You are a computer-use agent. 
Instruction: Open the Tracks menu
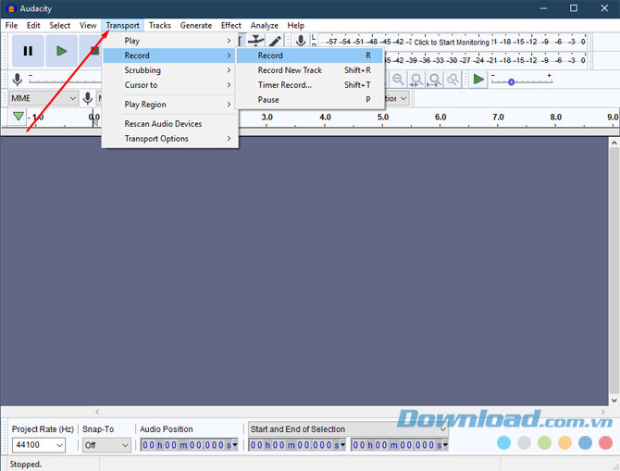tap(160, 25)
